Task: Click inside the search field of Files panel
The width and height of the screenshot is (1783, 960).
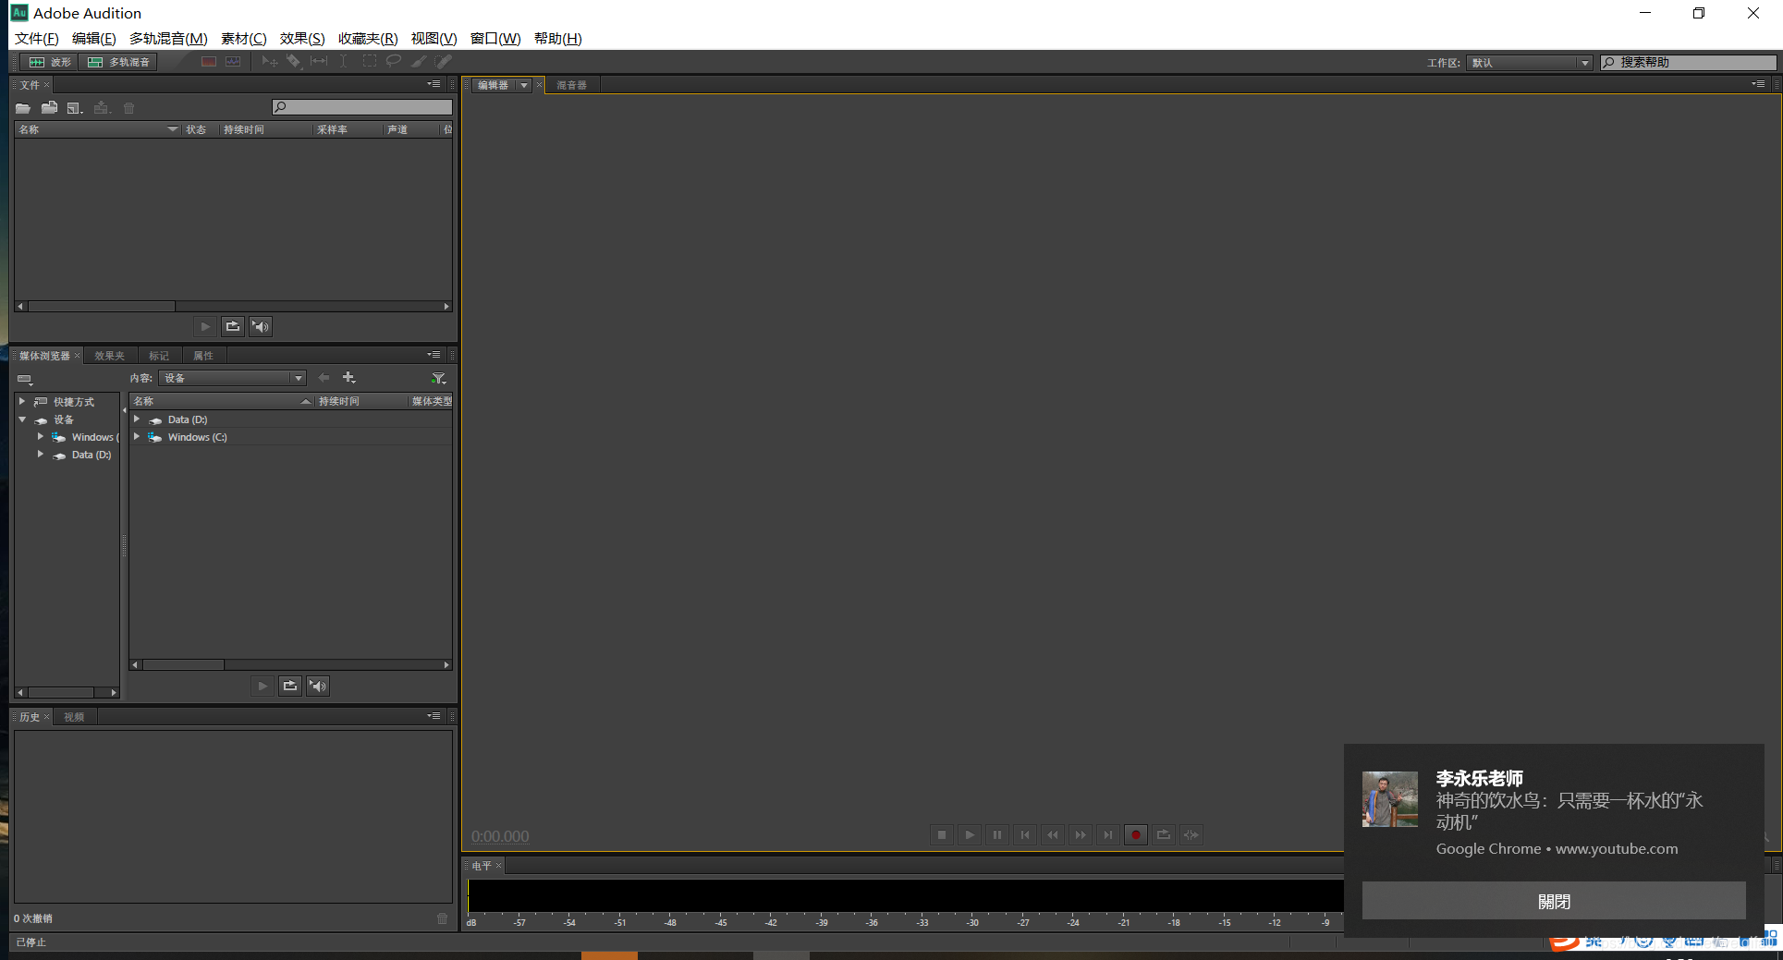Action: [362, 106]
